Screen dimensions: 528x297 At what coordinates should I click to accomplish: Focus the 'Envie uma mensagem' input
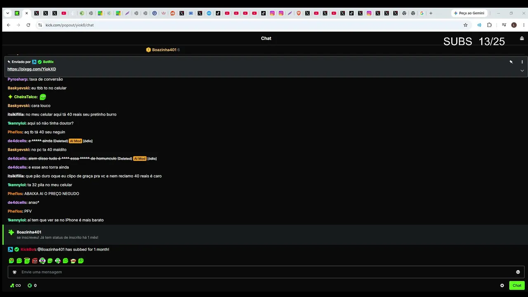click(266, 272)
